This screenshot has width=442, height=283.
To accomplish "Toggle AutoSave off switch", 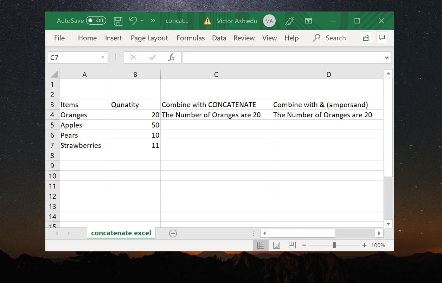I will coord(96,20).
